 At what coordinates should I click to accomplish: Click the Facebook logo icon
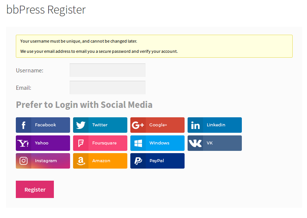click(x=23, y=125)
